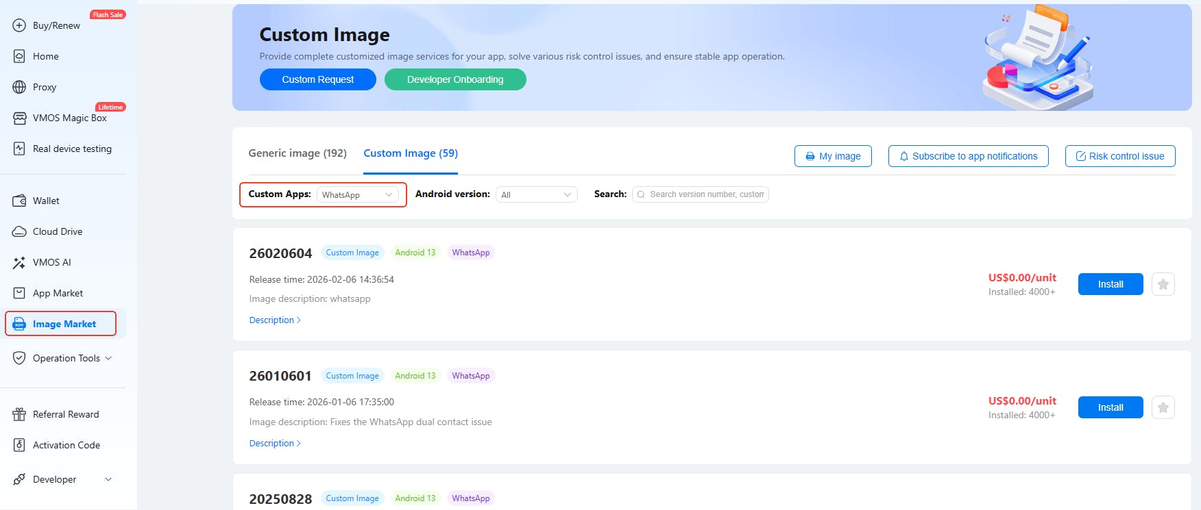The image size is (1201, 510).
Task: Click the US$0.00/unit price of 26010601
Action: (1022, 400)
